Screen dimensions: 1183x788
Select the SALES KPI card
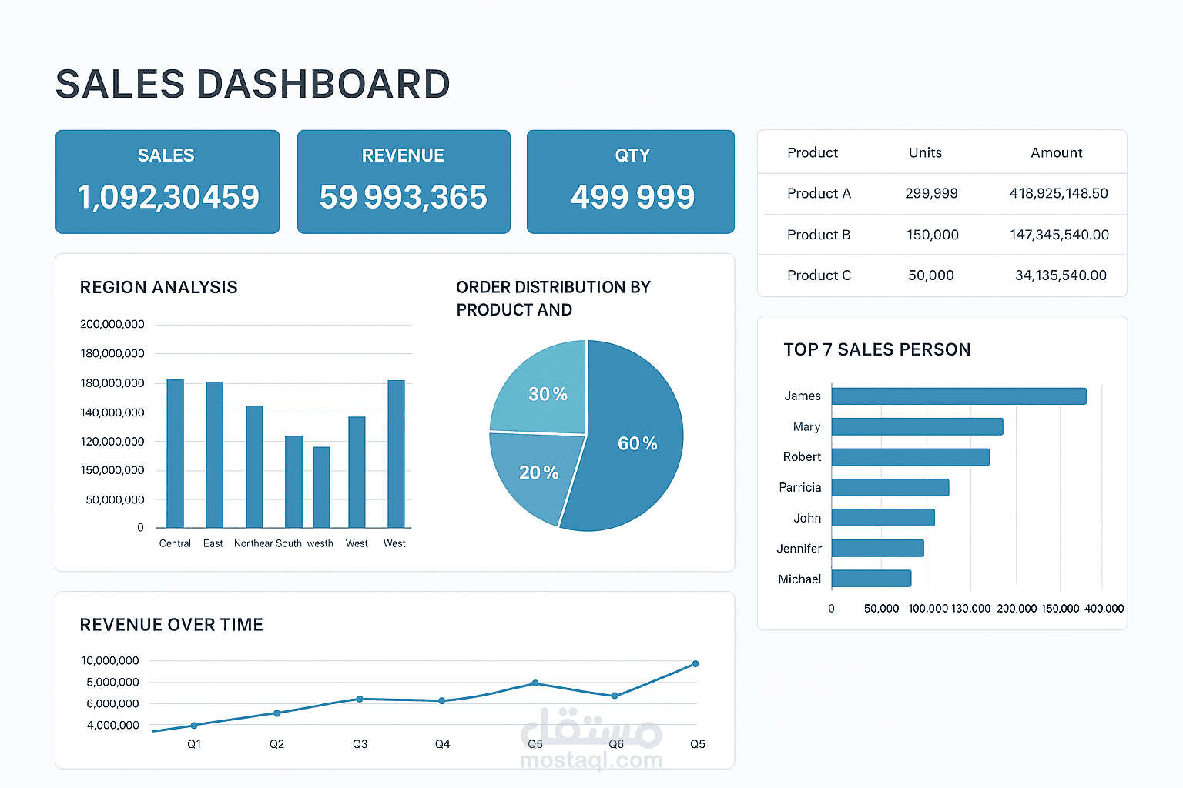[x=167, y=181]
